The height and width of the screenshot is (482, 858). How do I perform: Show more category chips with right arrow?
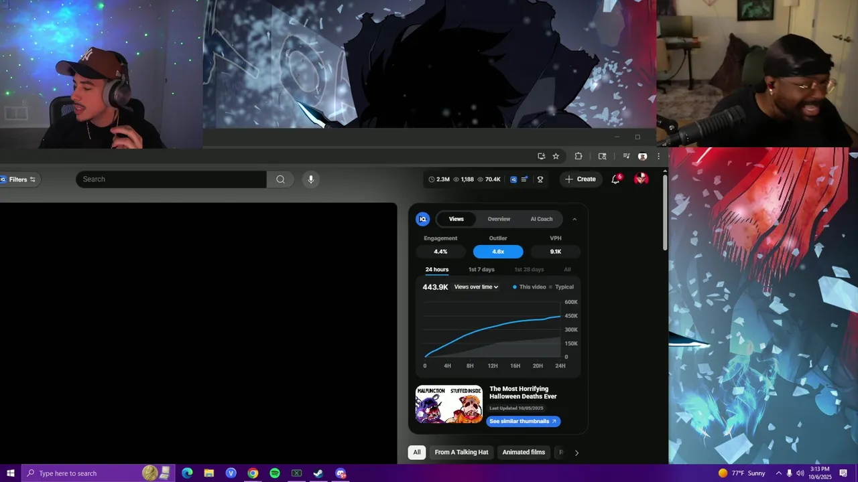(576, 453)
